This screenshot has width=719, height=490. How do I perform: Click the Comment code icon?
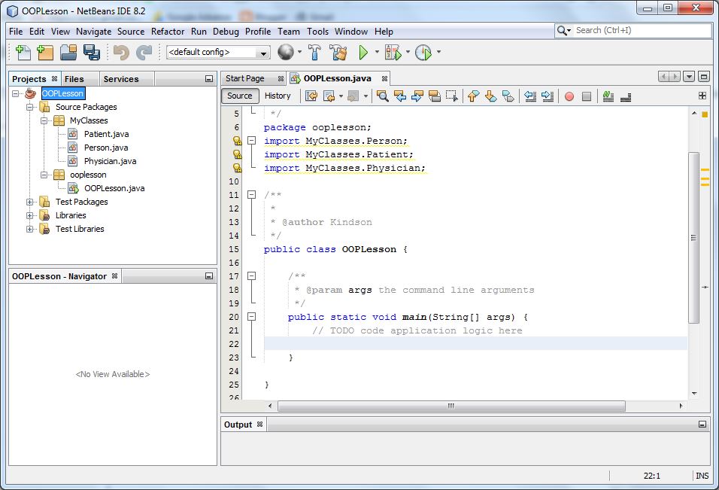[608, 96]
